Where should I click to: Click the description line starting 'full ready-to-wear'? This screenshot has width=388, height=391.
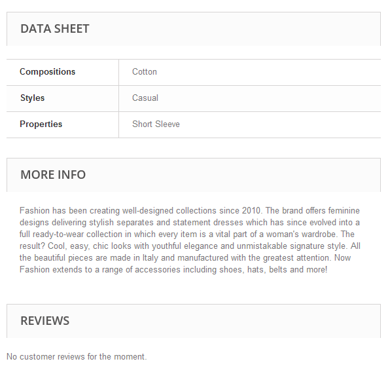pyautogui.click(x=187, y=234)
